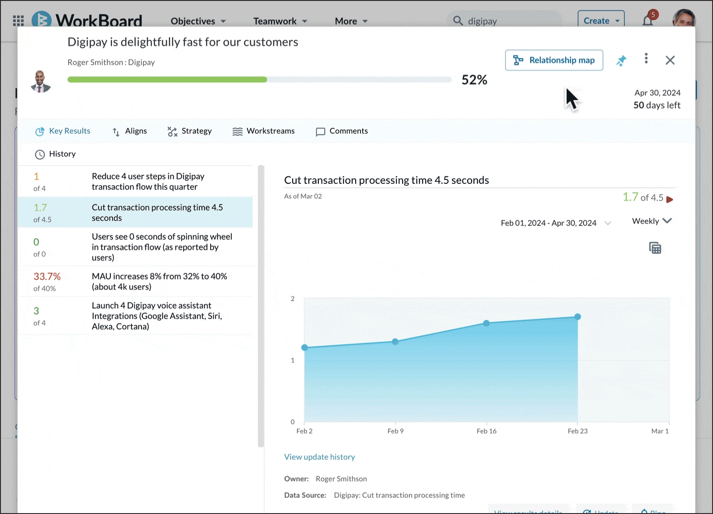Expand the Teamwork menu
The image size is (713, 514).
pyautogui.click(x=280, y=21)
